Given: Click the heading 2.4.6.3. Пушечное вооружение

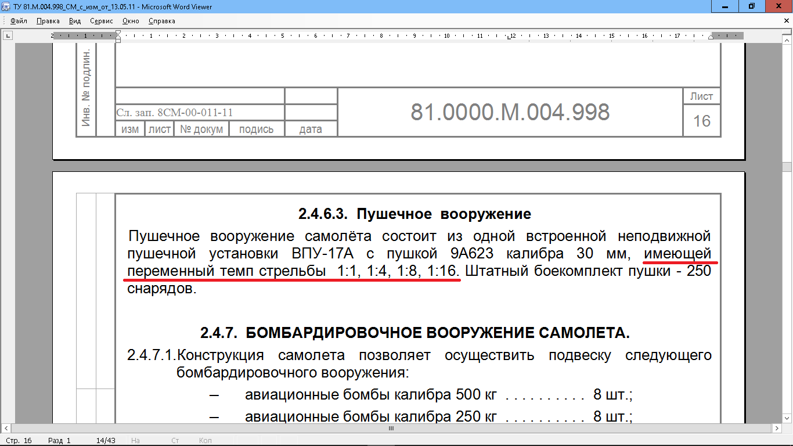Looking at the screenshot, I should tap(415, 214).
